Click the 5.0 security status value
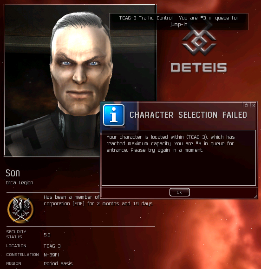The image size is (261, 269). [47, 235]
